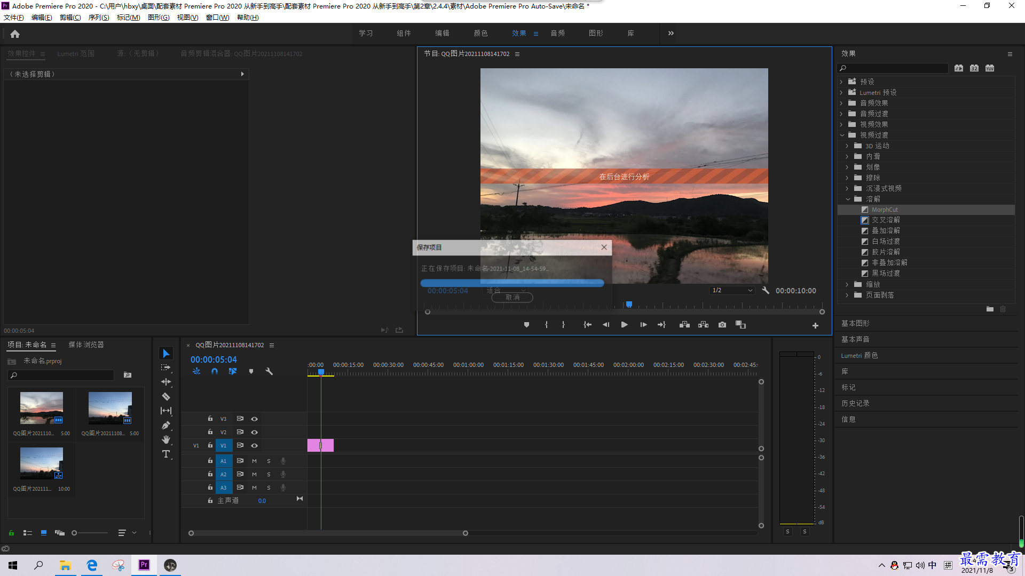
Task: Expand the 视频效果 folder
Action: 841,124
